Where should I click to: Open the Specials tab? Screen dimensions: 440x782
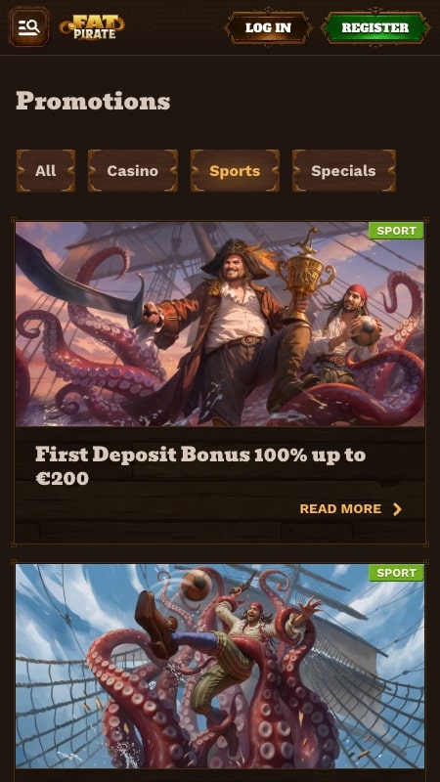[344, 170]
